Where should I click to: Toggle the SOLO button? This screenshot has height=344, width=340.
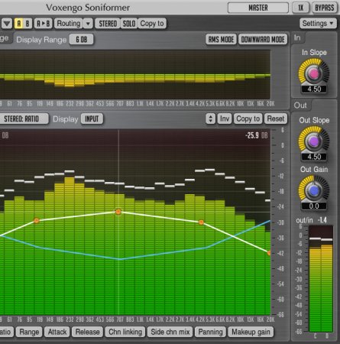[129, 24]
